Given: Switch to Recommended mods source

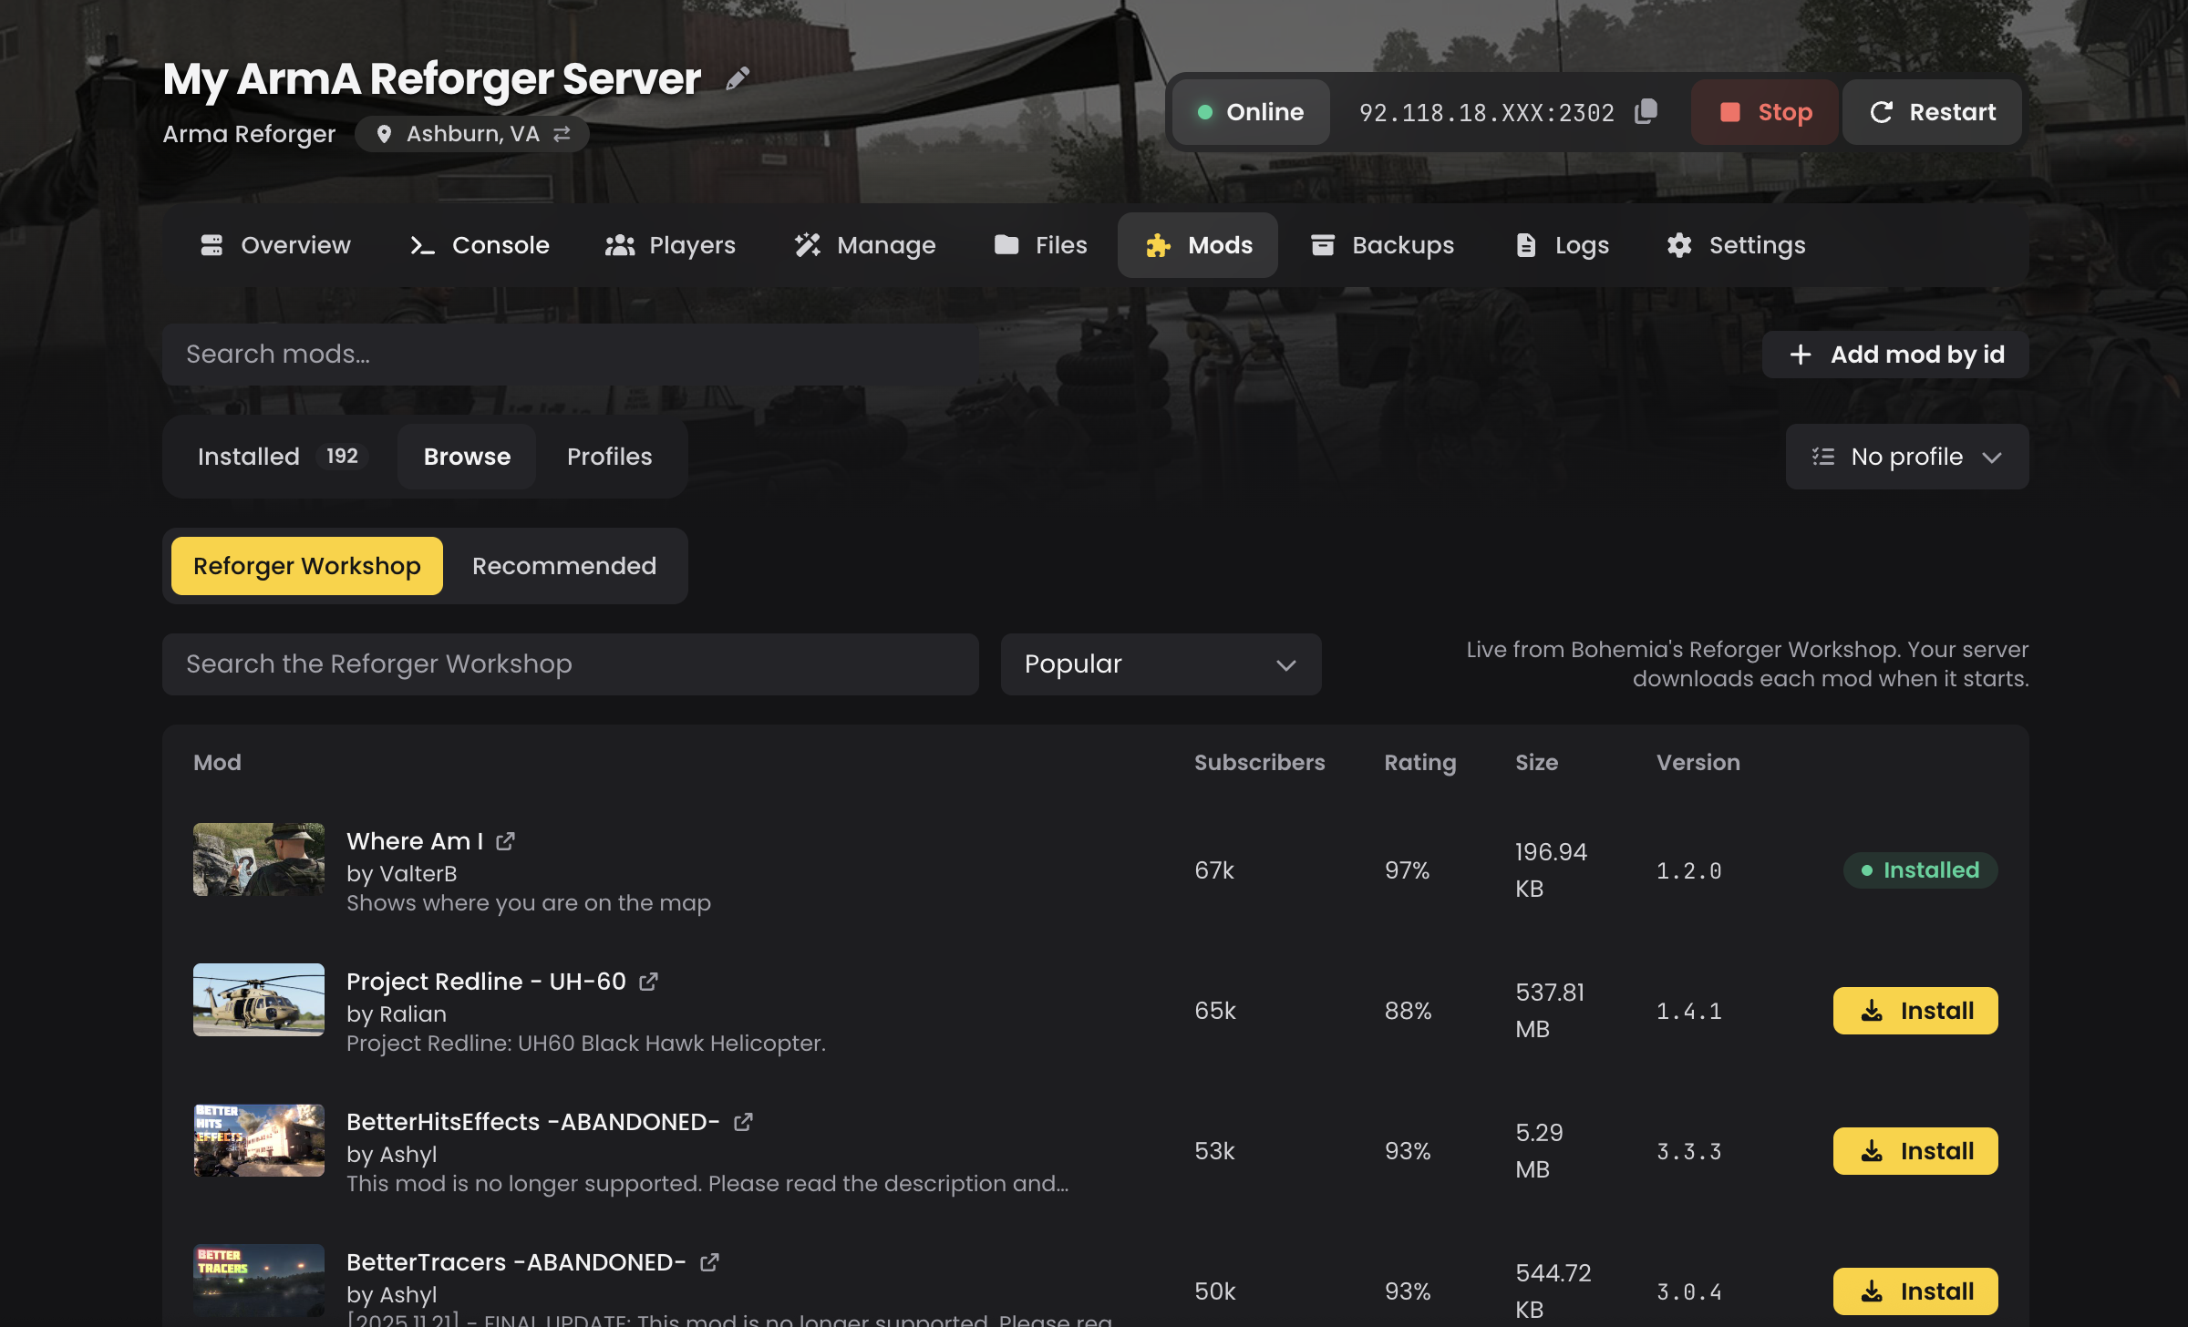Looking at the screenshot, I should tap(564, 566).
